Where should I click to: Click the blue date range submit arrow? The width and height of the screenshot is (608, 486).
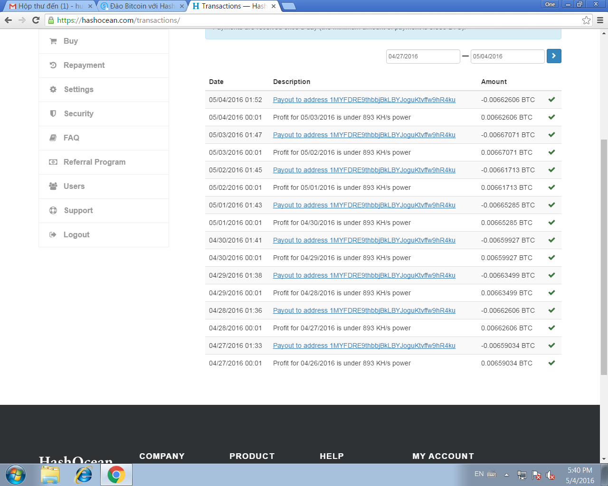click(x=554, y=56)
